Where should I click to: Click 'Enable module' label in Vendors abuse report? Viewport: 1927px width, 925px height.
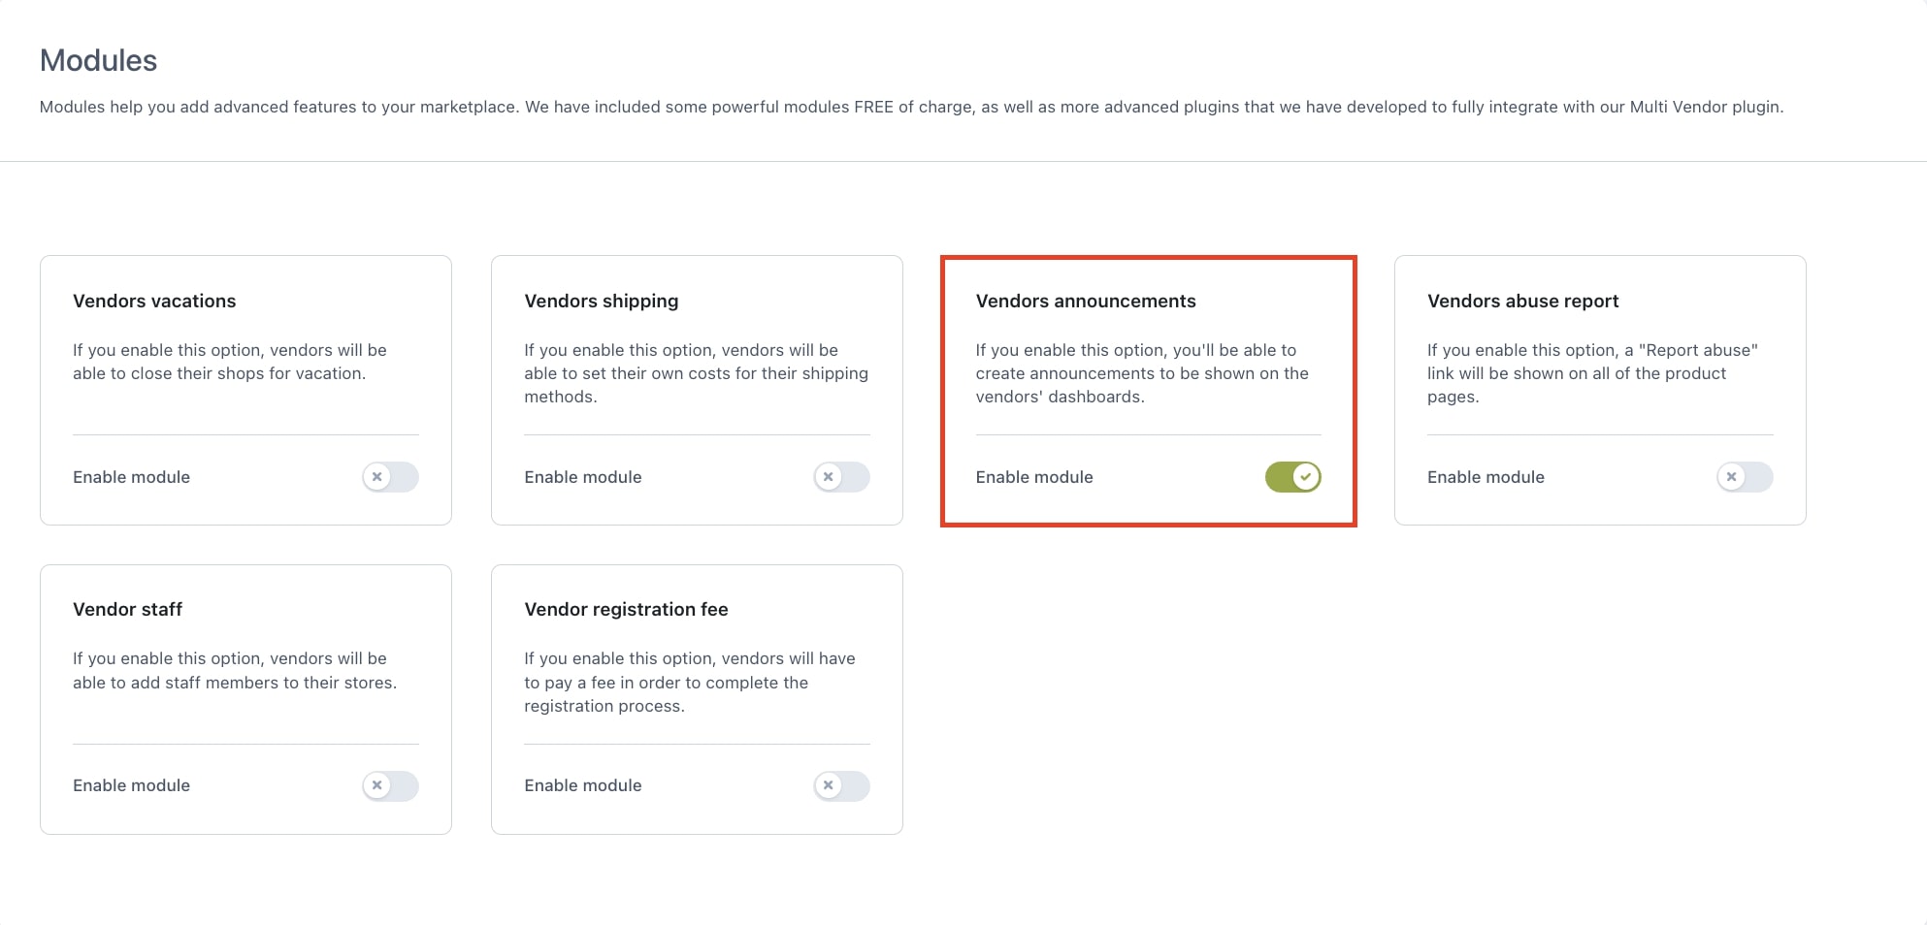click(x=1486, y=477)
